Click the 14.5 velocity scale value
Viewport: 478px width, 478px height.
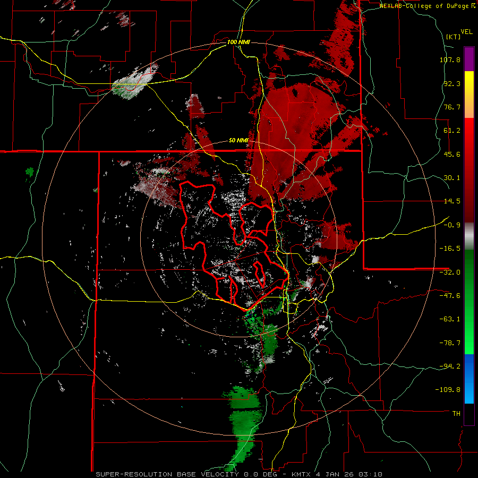pos(452,201)
